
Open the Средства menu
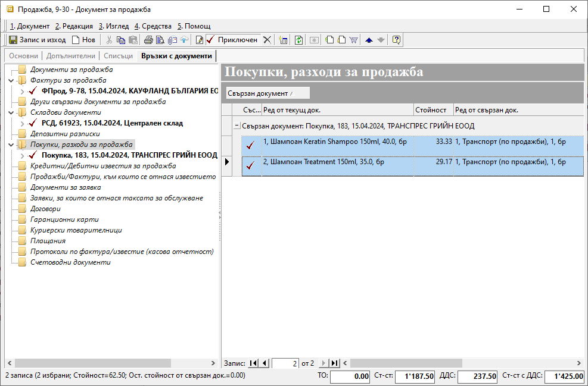click(153, 26)
